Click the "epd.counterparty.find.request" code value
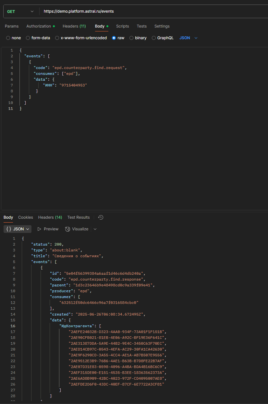The width and height of the screenshot is (268, 404). click(x=89, y=68)
